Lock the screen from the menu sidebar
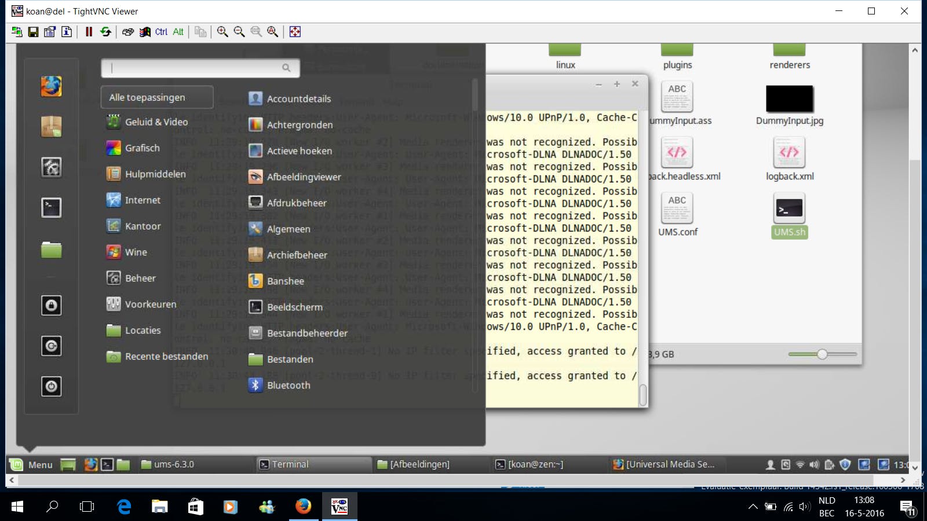The width and height of the screenshot is (927, 521). tap(51, 305)
